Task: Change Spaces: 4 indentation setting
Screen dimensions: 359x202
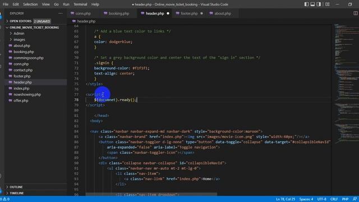Action: point(306,199)
